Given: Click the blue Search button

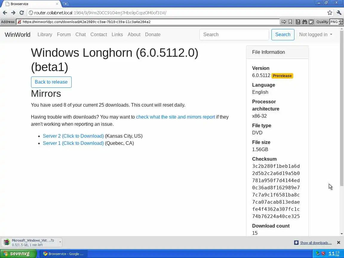Looking at the screenshot, I should tap(283, 34).
